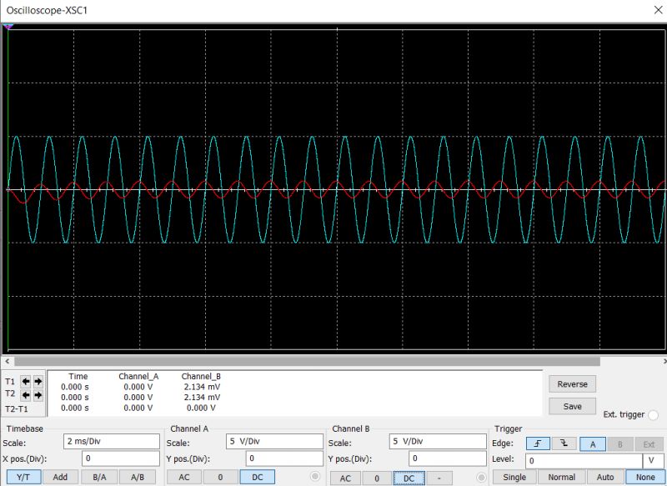The image size is (667, 486).
Task: Set trigger mode to Single
Action: [x=514, y=477]
